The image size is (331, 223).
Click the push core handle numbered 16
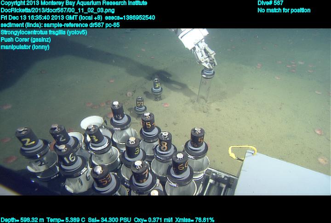coord(67,156)
